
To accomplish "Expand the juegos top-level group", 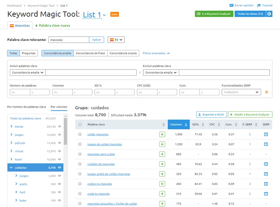I will 12,135.
